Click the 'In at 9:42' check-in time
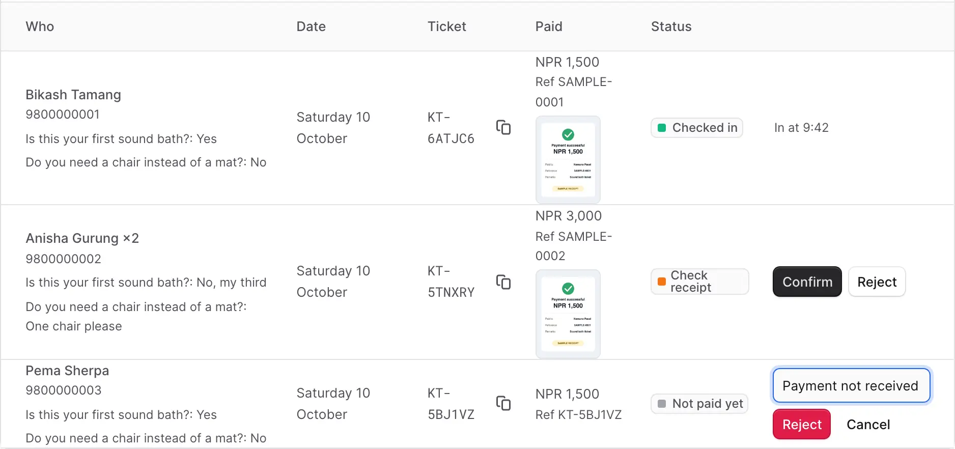The image size is (955, 449). [x=801, y=127]
